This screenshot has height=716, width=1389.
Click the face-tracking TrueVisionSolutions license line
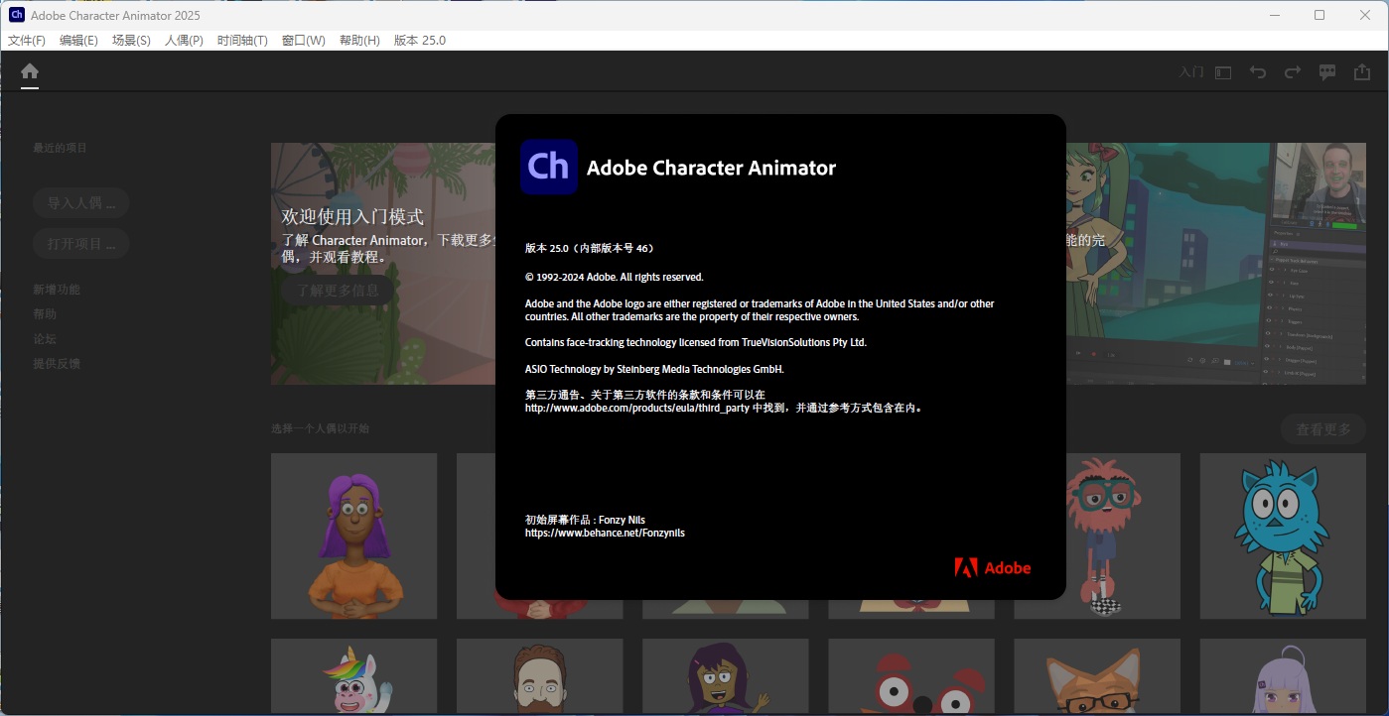(696, 342)
